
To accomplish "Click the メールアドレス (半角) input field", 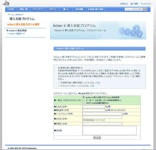I will [102, 114].
